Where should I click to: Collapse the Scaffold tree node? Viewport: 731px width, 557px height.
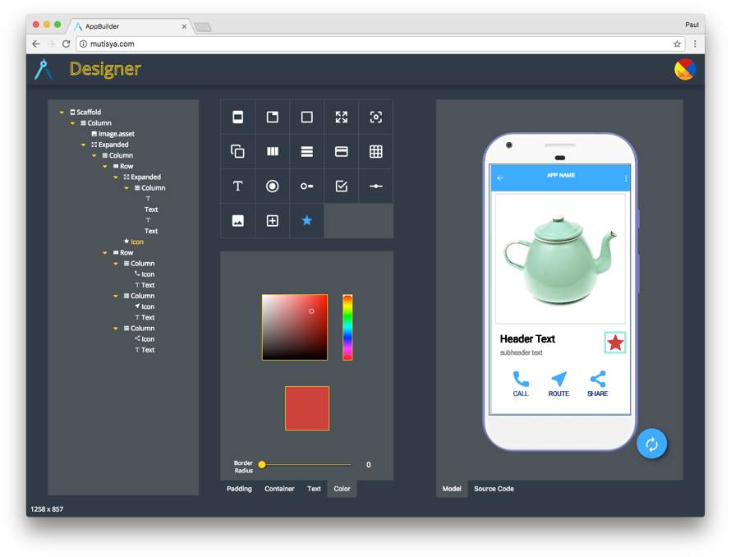pos(62,112)
